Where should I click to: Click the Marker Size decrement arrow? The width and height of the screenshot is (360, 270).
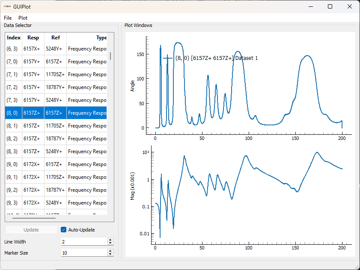click(x=110, y=255)
